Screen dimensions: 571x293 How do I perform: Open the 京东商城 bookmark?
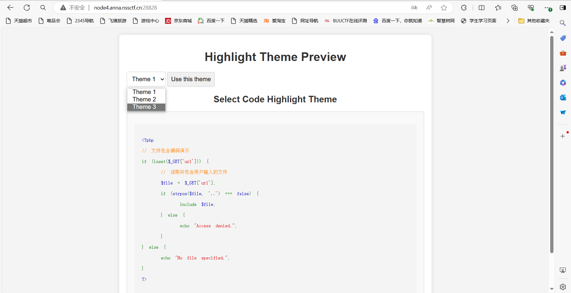tap(179, 21)
